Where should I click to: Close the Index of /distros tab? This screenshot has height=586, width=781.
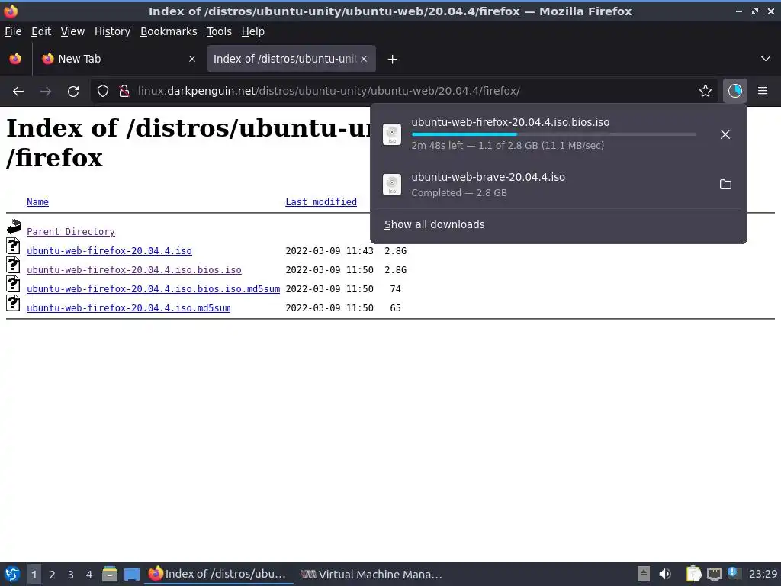point(364,59)
